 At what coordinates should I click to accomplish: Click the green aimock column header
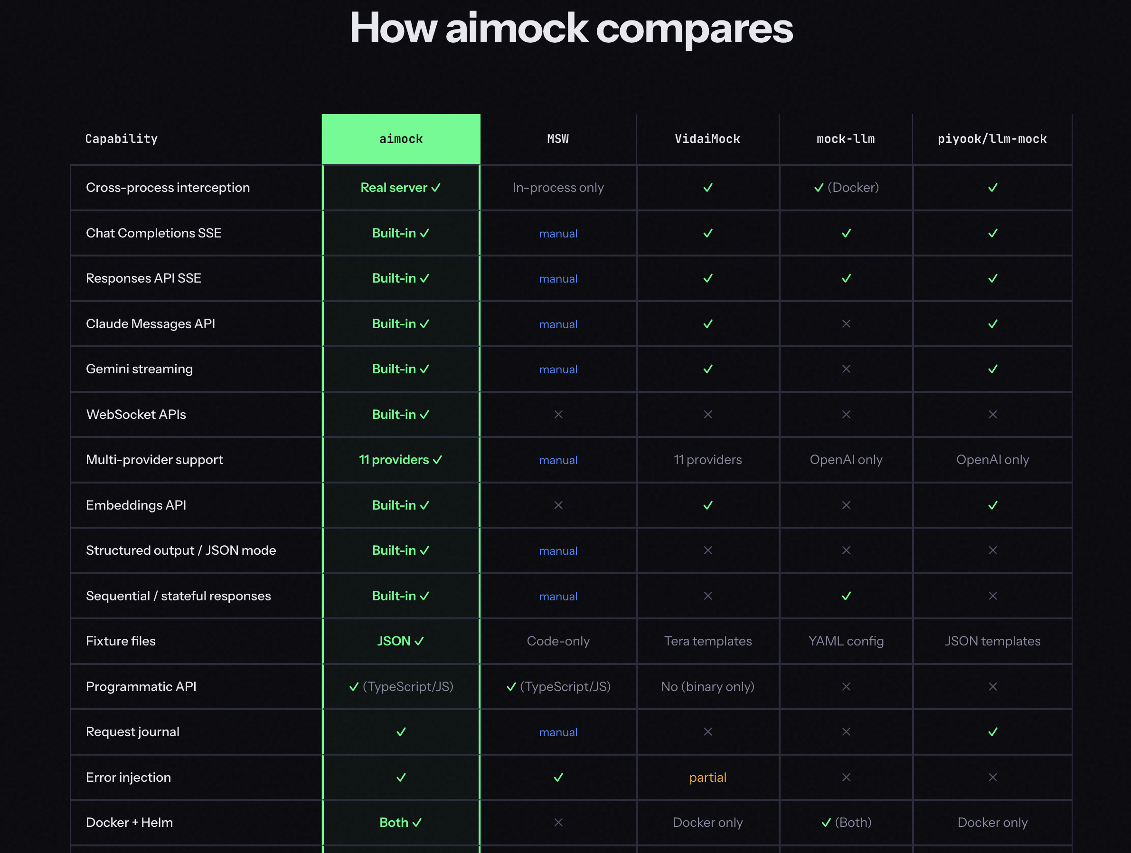coord(401,139)
